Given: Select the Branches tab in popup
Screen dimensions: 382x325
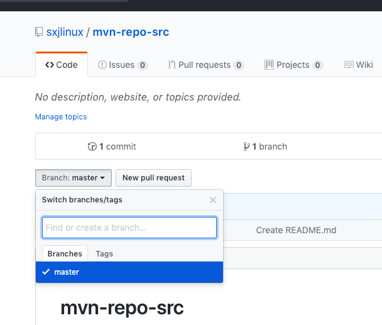Looking at the screenshot, I should tap(65, 253).
